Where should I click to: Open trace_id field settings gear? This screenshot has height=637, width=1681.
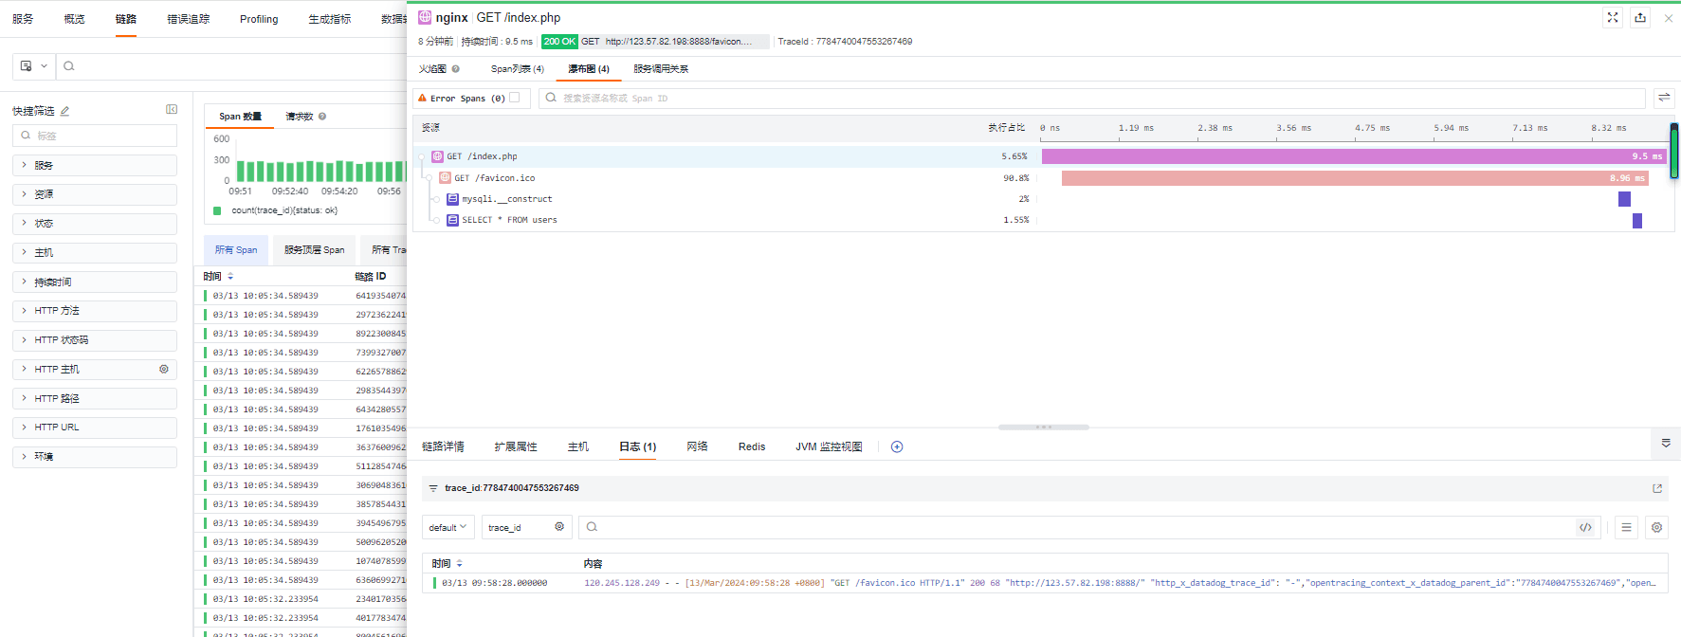pos(559,527)
